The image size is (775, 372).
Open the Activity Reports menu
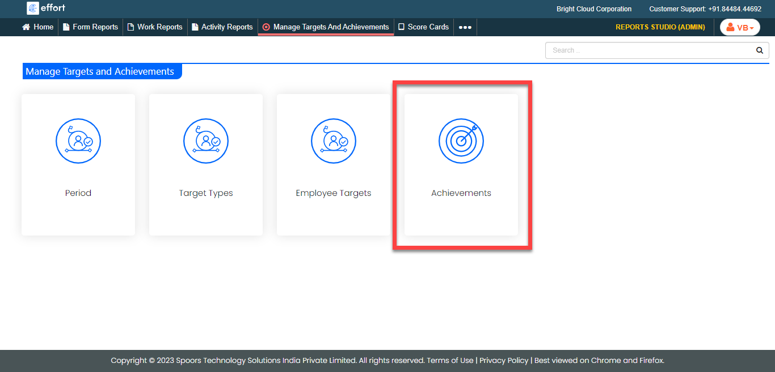(x=222, y=27)
